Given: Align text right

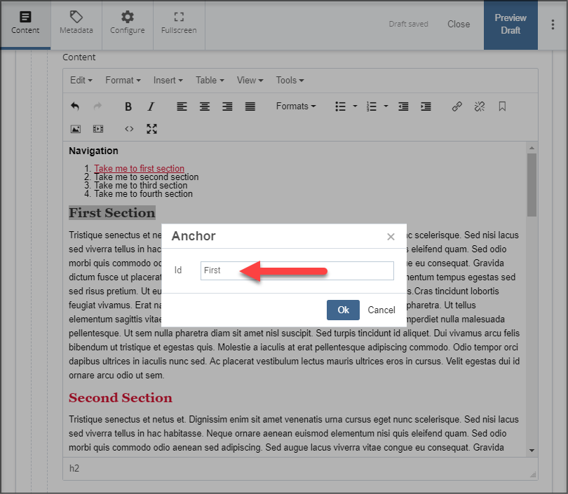Looking at the screenshot, I should [x=227, y=107].
